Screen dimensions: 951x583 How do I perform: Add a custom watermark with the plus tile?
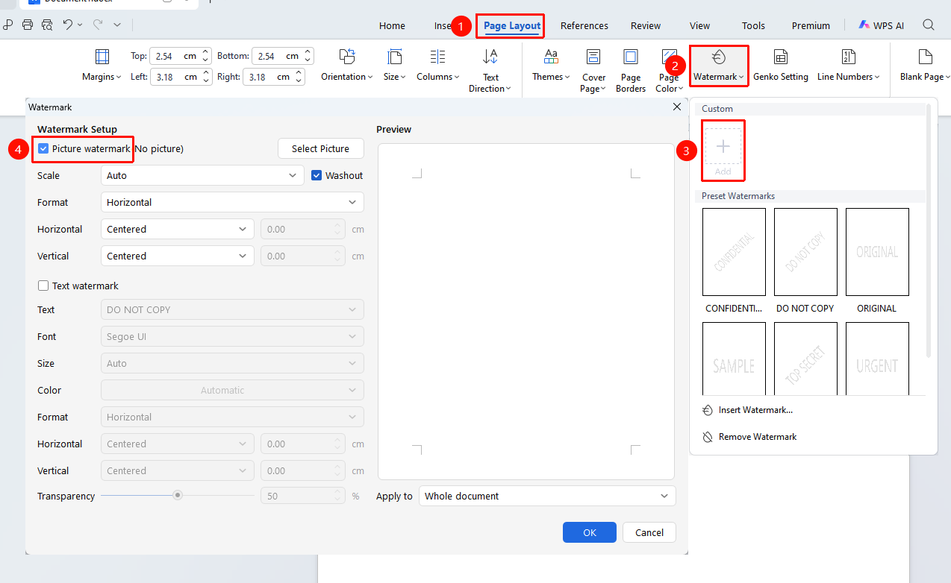click(x=723, y=151)
